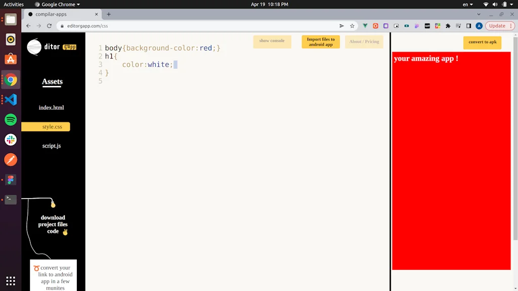Launch Visual Studio Code from the dock
518x291 pixels.
11,100
